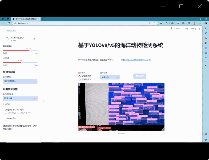Click the browser back arrow
209x160 pixels.
3,23
